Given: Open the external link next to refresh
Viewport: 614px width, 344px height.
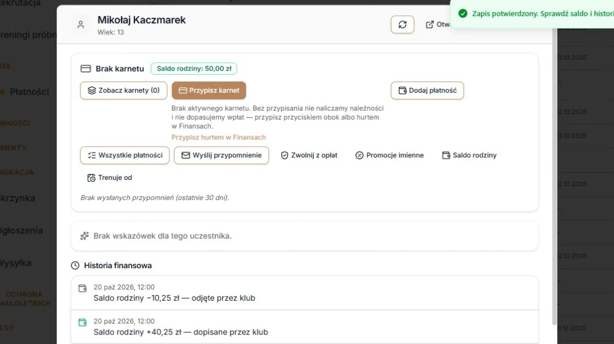Looking at the screenshot, I should (438, 25).
